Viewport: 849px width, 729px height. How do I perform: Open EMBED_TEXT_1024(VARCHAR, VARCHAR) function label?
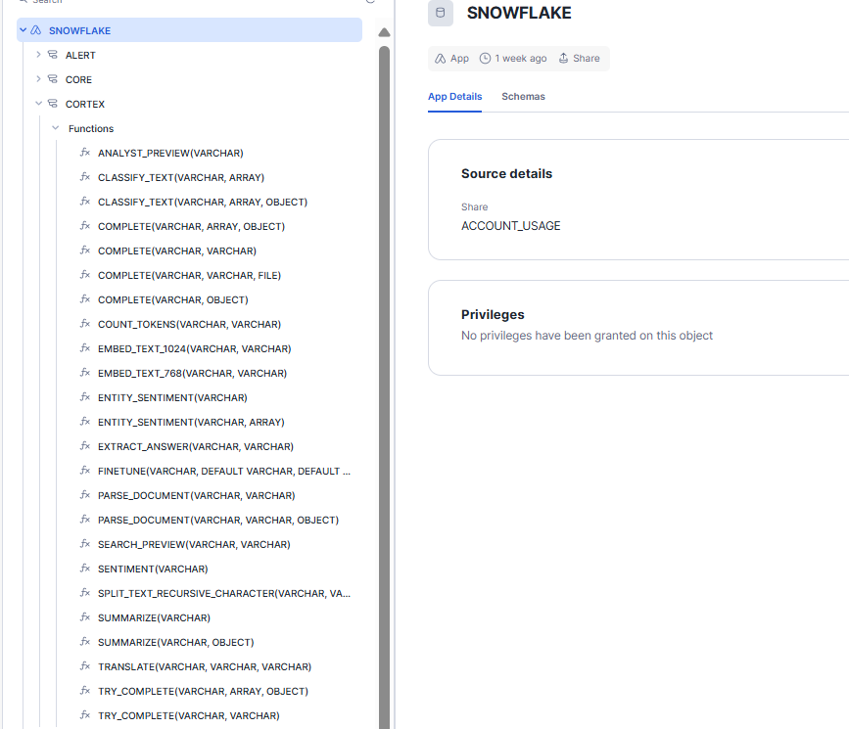pyautogui.click(x=195, y=348)
